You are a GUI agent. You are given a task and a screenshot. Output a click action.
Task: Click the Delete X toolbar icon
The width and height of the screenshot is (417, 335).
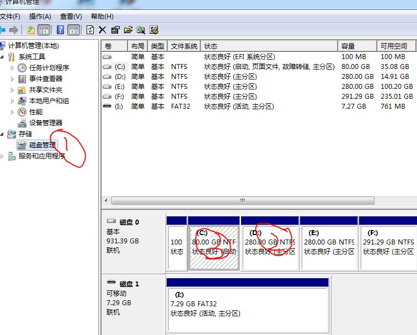click(x=103, y=30)
